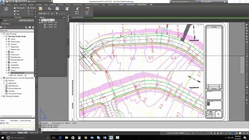Image resolution: width=249 pixels, height=140 pixels.
Task: Select Points in Toolspace tree
Action: click(13, 39)
